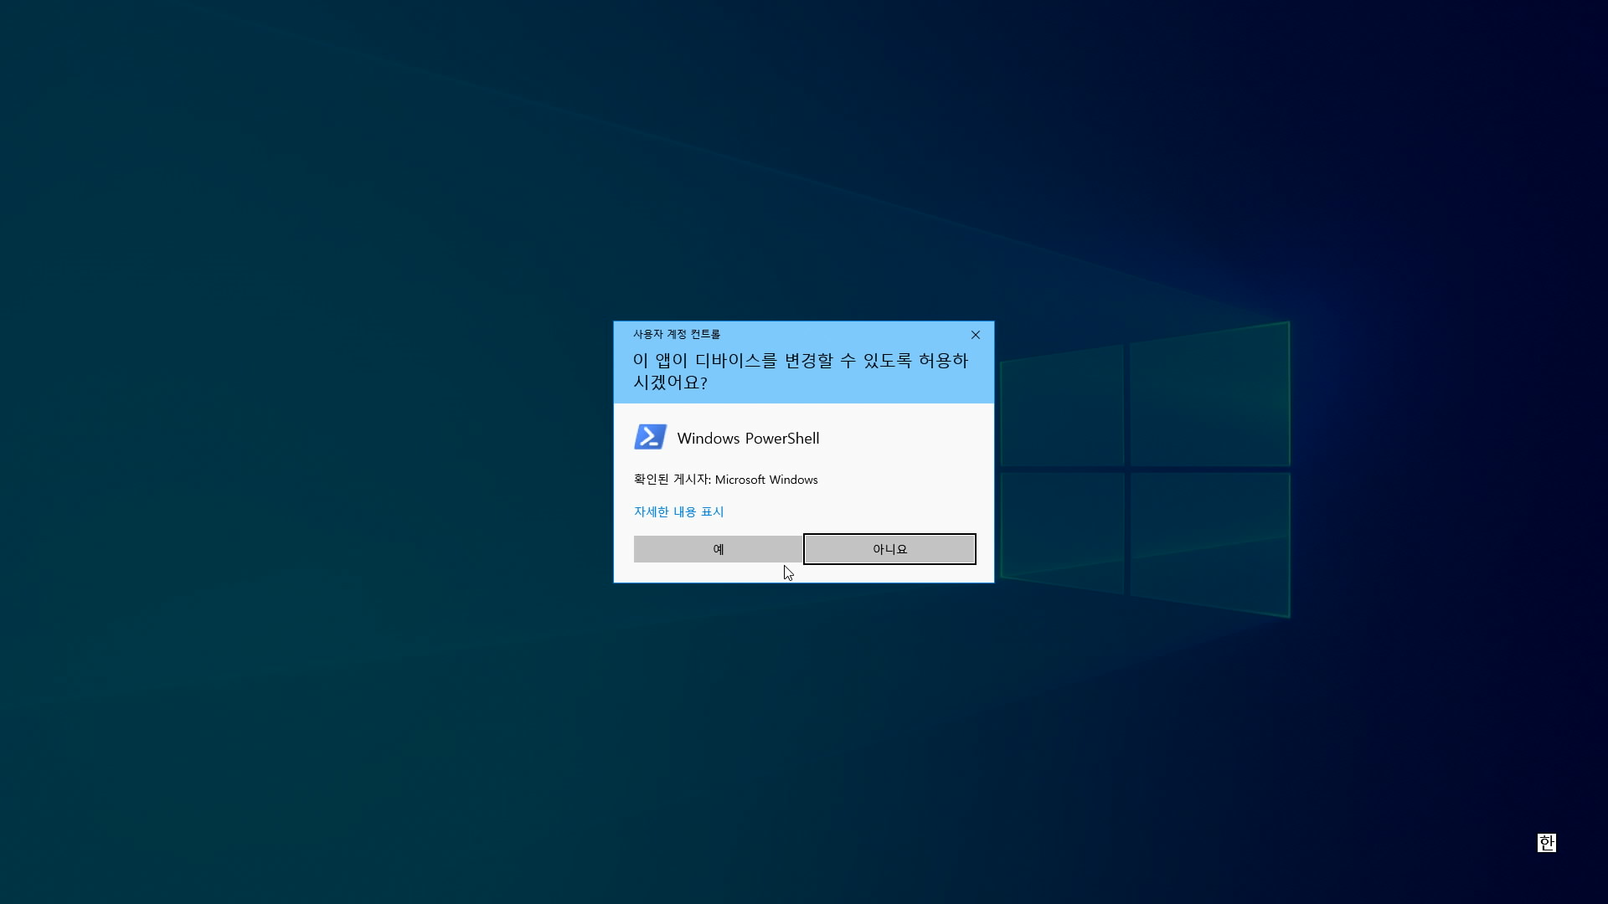The height and width of the screenshot is (904, 1608).
Task: Click the 확인된 게시자 label
Action: point(672,480)
